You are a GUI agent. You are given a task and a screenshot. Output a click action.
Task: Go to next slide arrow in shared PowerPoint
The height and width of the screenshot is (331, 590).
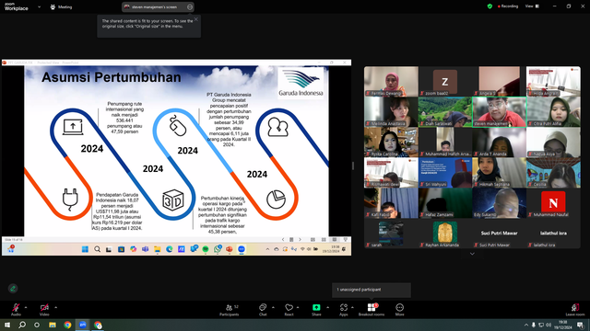click(x=300, y=239)
